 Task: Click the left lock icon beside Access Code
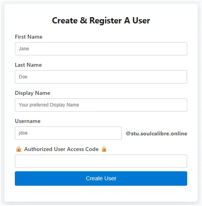point(19,149)
